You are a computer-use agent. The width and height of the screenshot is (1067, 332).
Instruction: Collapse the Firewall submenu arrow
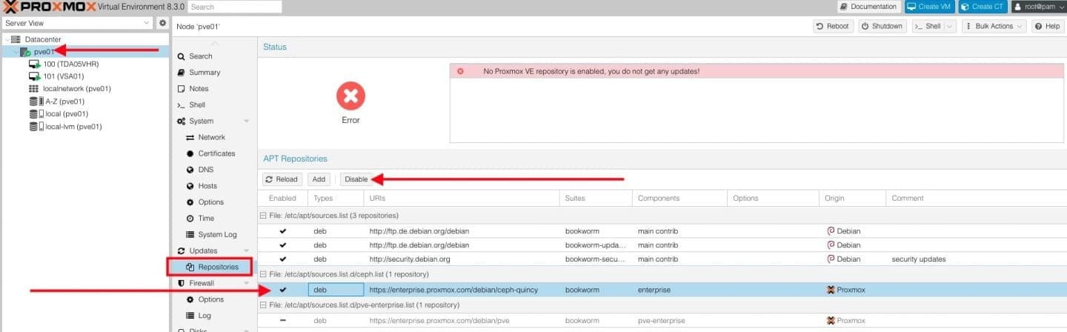pyautogui.click(x=247, y=283)
